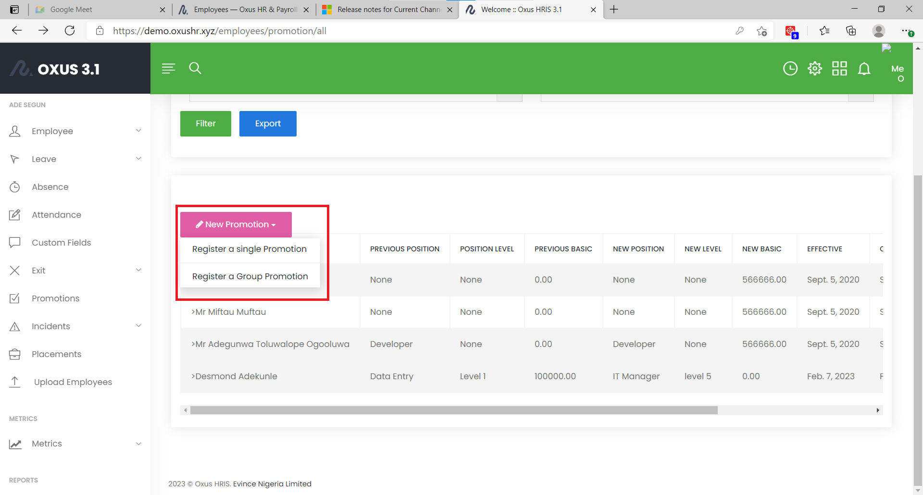
Task: Open a new browser tab
Action: coord(614,9)
